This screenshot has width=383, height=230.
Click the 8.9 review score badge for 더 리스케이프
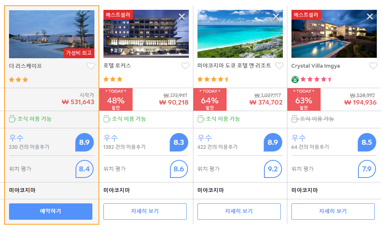point(84,142)
